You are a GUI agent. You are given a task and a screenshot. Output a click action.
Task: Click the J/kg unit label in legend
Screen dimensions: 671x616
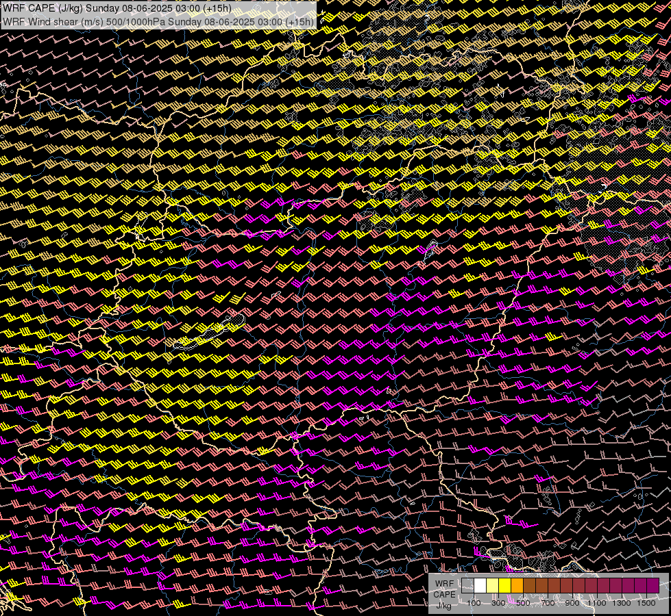pos(444,606)
